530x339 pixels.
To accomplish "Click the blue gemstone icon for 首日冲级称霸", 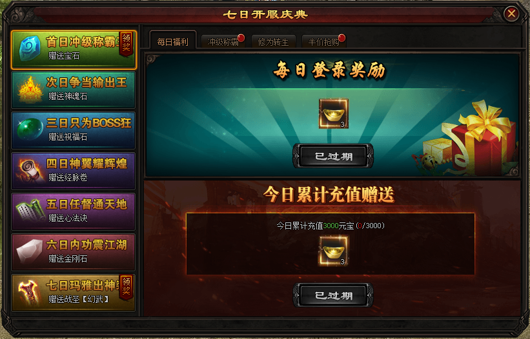I will (30, 49).
